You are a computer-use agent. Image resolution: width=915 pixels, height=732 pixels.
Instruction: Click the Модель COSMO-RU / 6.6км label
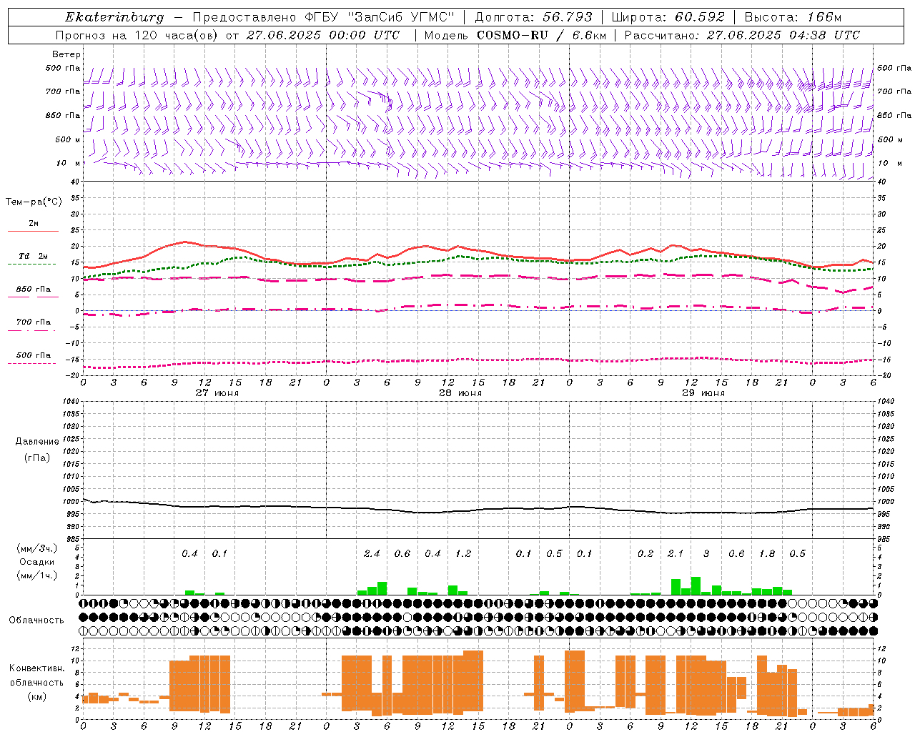click(x=515, y=35)
